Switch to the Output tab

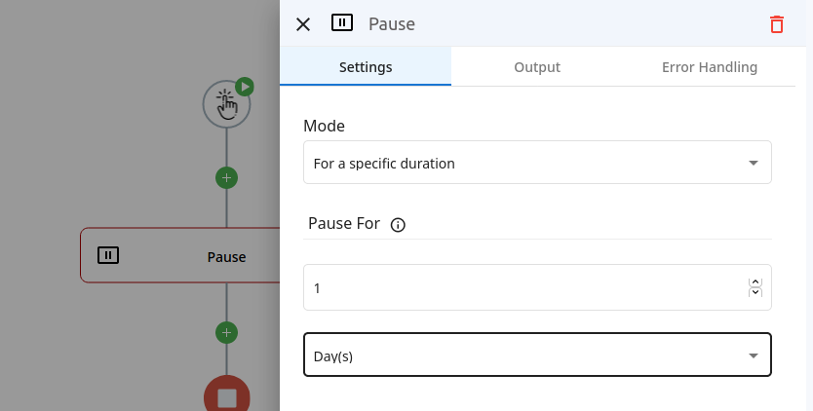pos(537,67)
